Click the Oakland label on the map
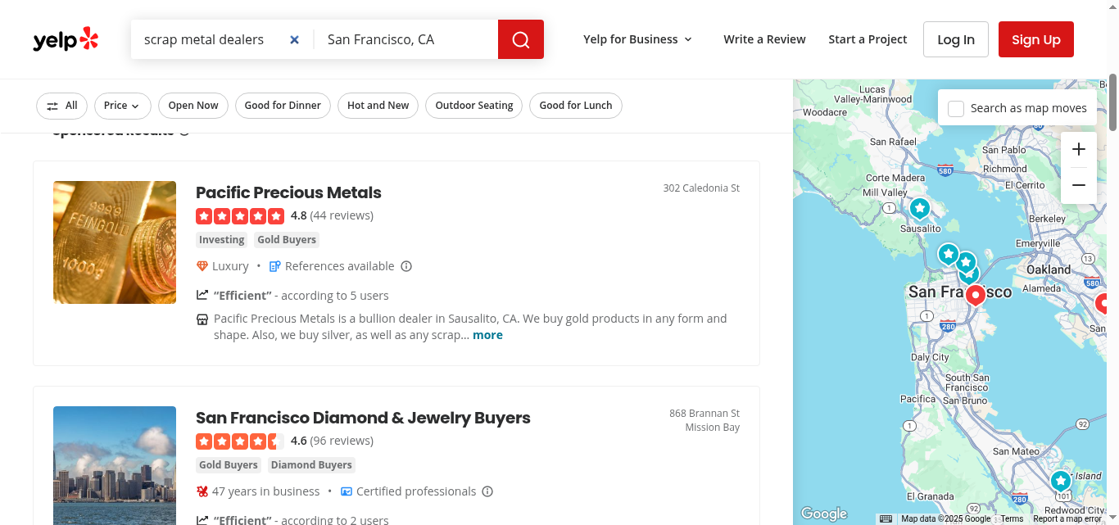 point(1049,269)
